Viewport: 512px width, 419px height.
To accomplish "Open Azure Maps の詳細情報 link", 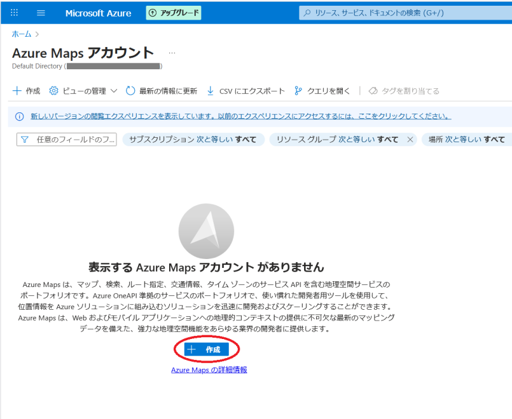I will point(209,370).
